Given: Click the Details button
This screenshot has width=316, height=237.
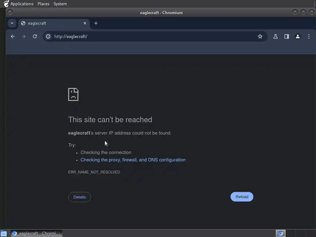Looking at the screenshot, I should 80,197.
